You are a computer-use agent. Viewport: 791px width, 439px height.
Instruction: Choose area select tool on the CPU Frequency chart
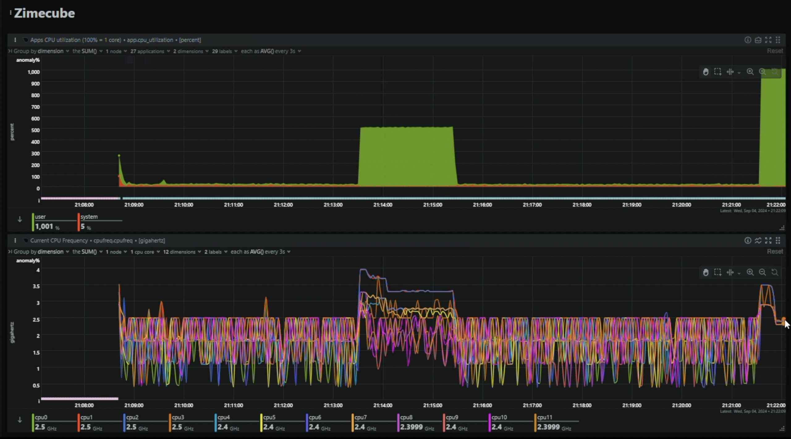(x=718, y=272)
